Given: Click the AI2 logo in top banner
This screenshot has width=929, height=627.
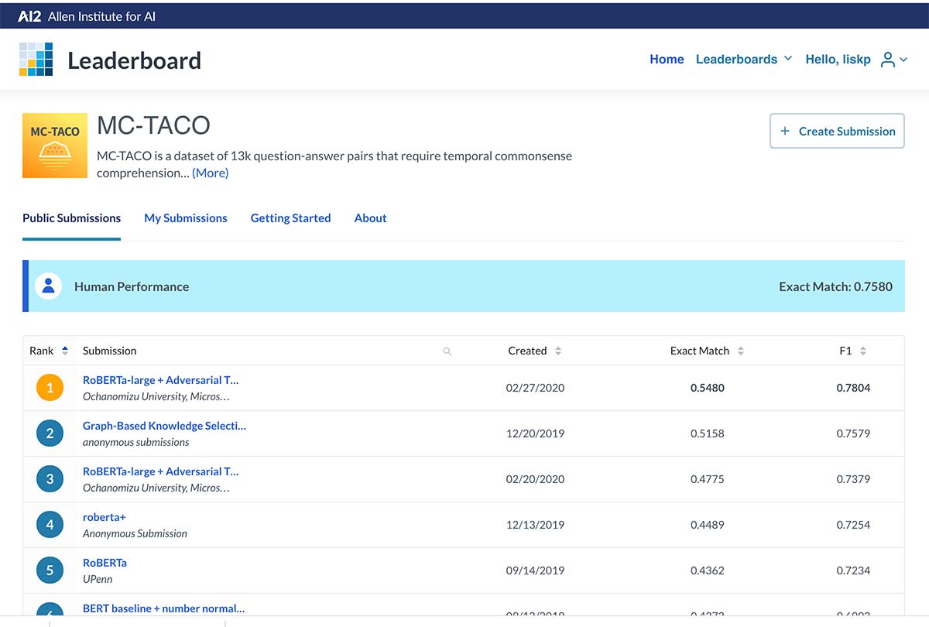Looking at the screenshot, I should pos(29,15).
